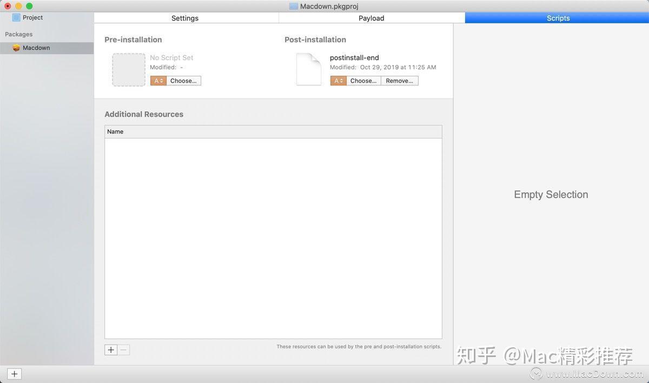Click the Macdown.pkgproj document icon in the titlebar
649x383 pixels.
pyautogui.click(x=294, y=6)
